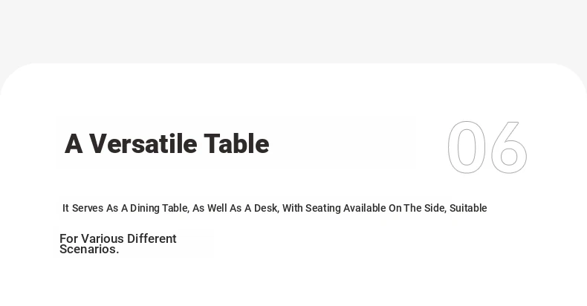
Task: Click the word "Desk" in the description
Action: click(266, 208)
